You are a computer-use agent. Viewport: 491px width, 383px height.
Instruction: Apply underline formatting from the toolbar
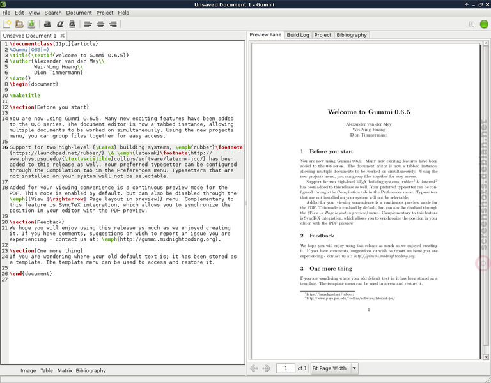tap(72, 24)
